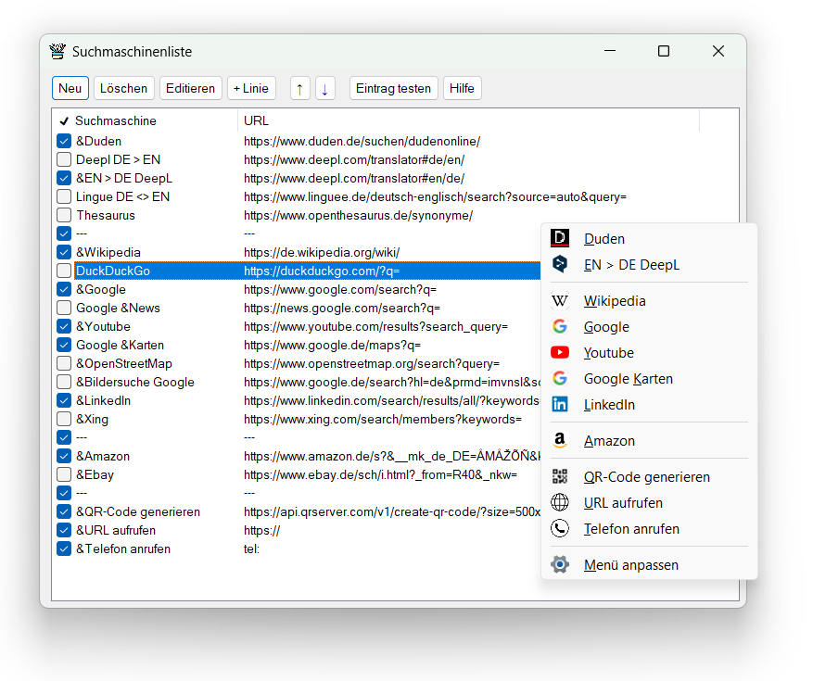Select EN > DE DeepL menu entry
This screenshot has width=813, height=681.
649,264
